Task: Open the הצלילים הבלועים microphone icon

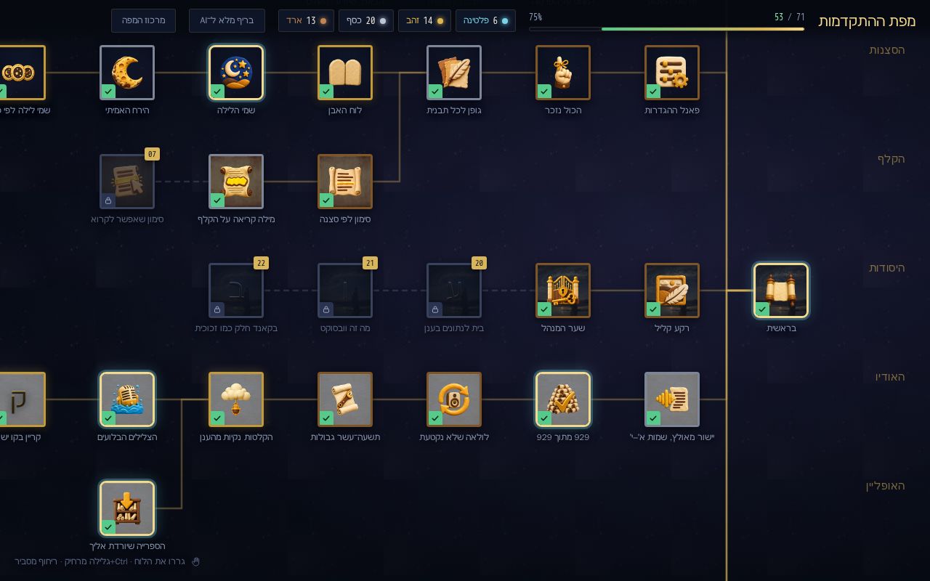Action: coord(127,399)
